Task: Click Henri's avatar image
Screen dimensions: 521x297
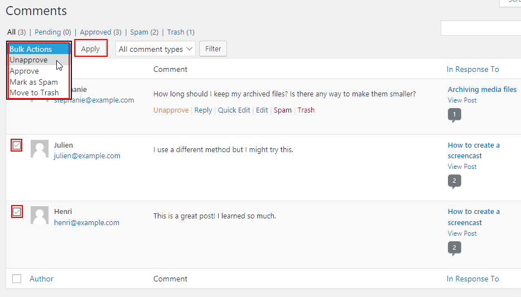Action: click(x=40, y=215)
